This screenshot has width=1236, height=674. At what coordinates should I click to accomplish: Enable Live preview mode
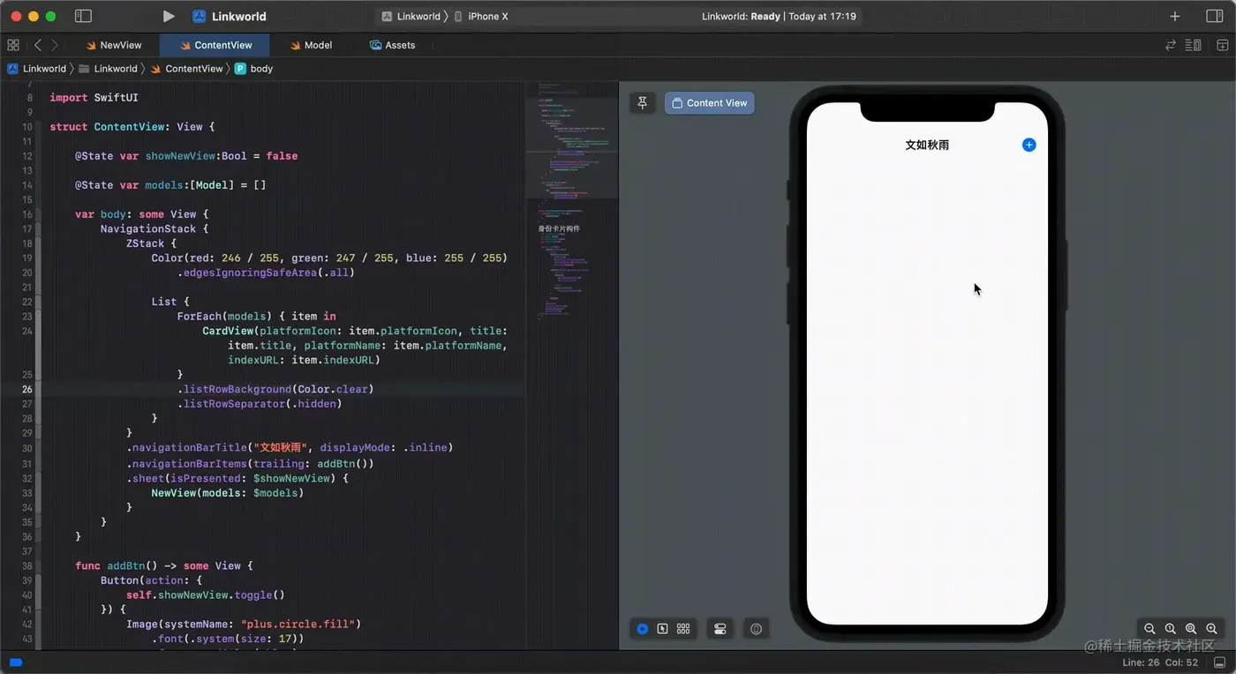coord(643,629)
